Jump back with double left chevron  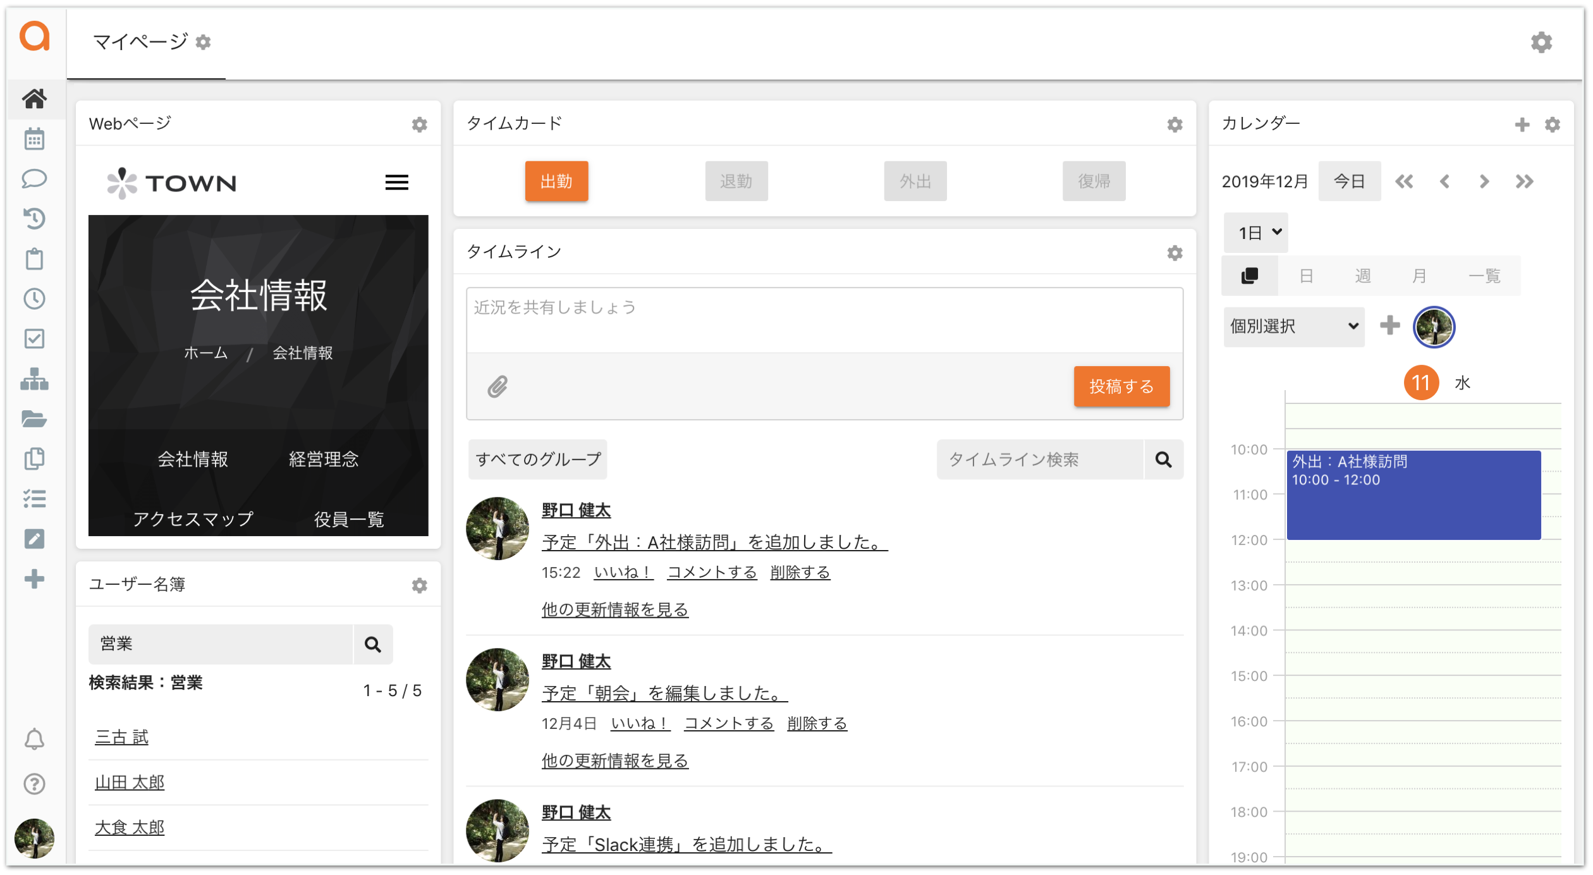point(1404,182)
